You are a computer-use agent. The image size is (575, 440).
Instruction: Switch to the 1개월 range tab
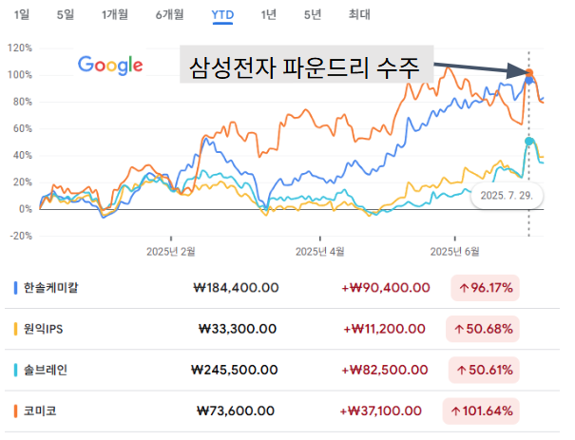115,14
